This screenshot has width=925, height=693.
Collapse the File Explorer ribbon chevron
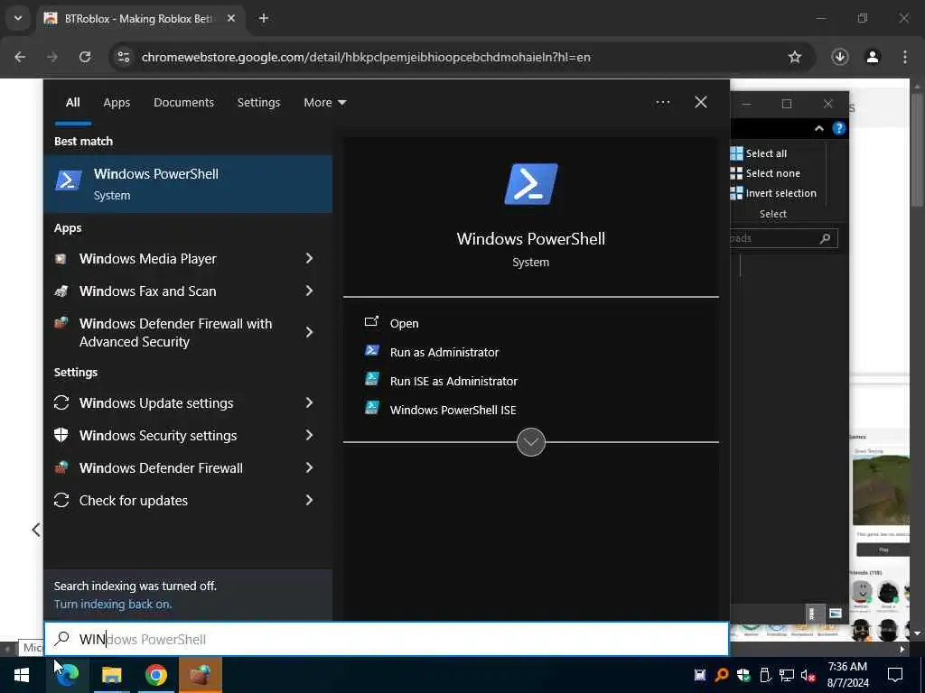818,128
